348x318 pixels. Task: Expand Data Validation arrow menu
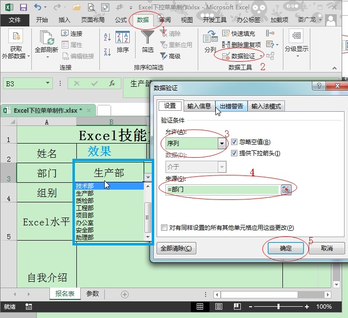click(261, 56)
